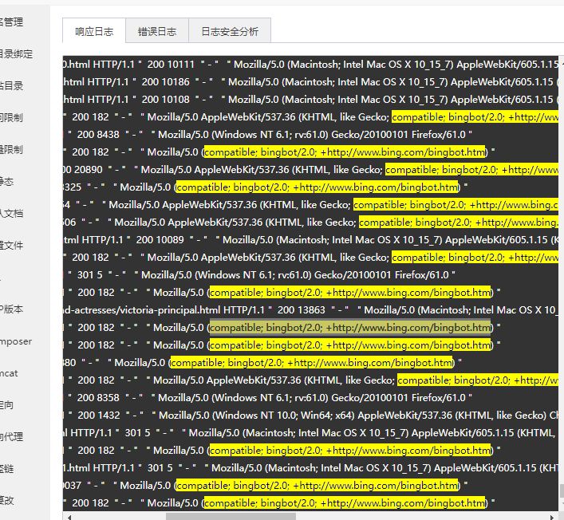Switch to the 错误日志 tab
Screen dimensions: 564x520
[x=157, y=31]
